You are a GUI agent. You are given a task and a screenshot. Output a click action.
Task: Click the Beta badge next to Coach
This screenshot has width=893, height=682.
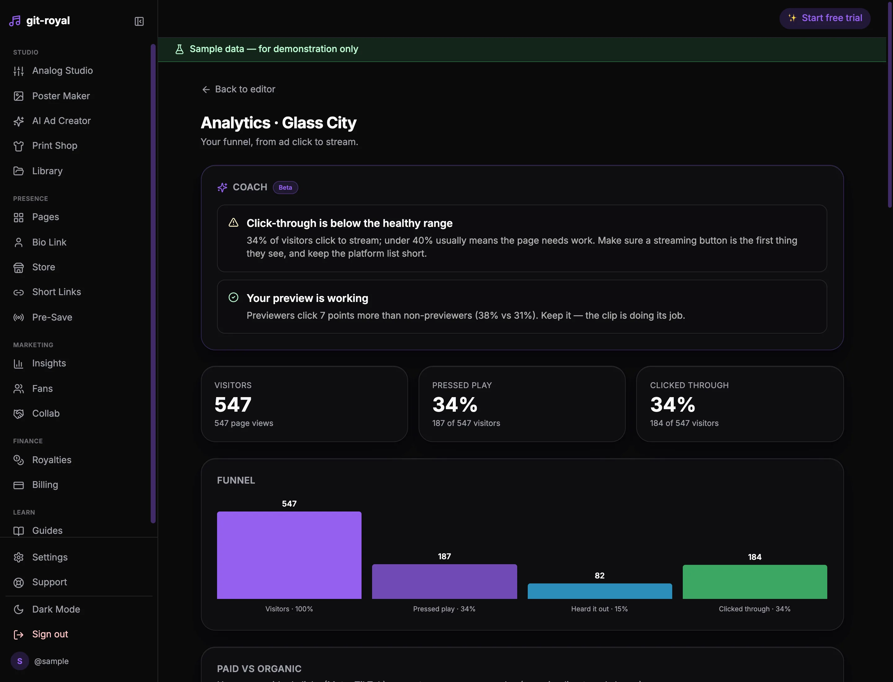click(x=285, y=188)
